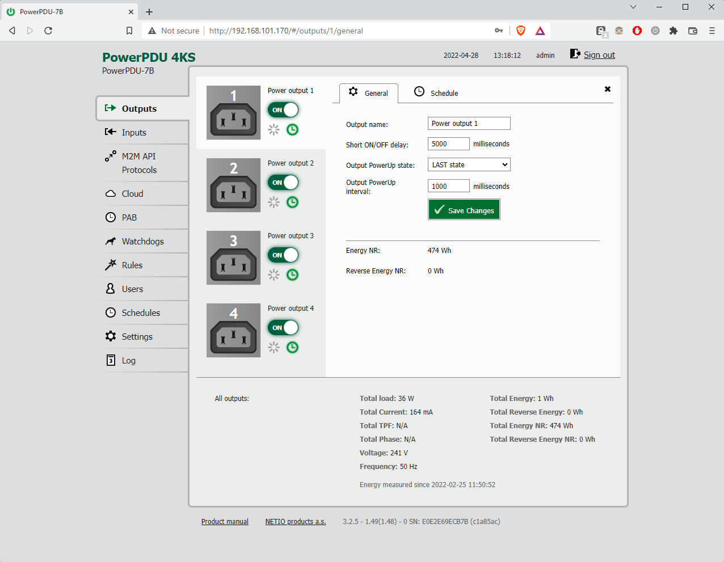Image resolution: width=724 pixels, height=562 pixels.
Task: Toggle Power output 4 ON switch
Action: click(x=283, y=328)
